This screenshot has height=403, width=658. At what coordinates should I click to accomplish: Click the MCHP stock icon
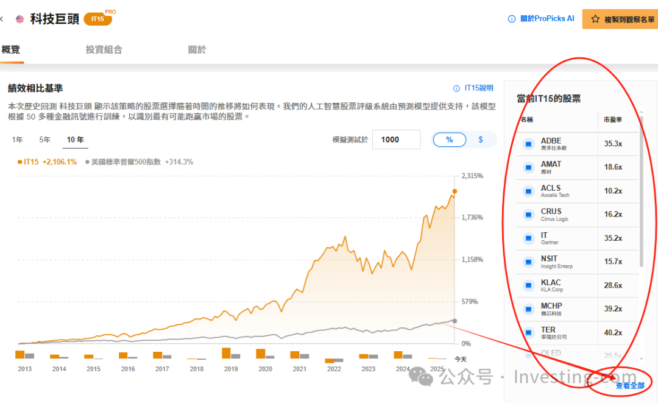tap(528, 309)
